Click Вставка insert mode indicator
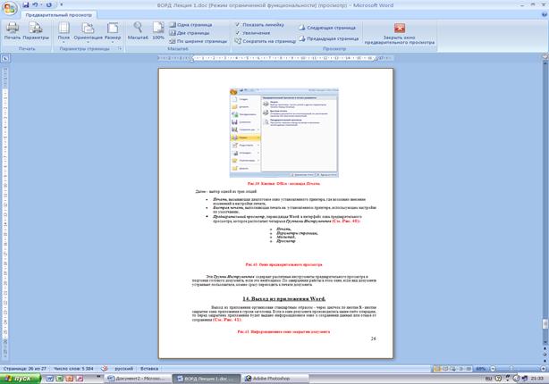549x384 pixels. (x=149, y=369)
